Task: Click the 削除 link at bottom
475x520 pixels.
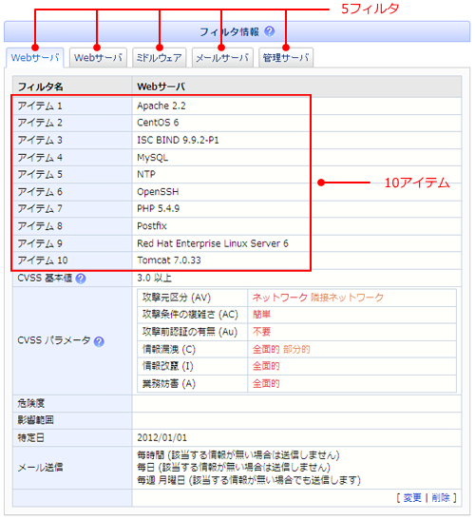Action: click(441, 498)
